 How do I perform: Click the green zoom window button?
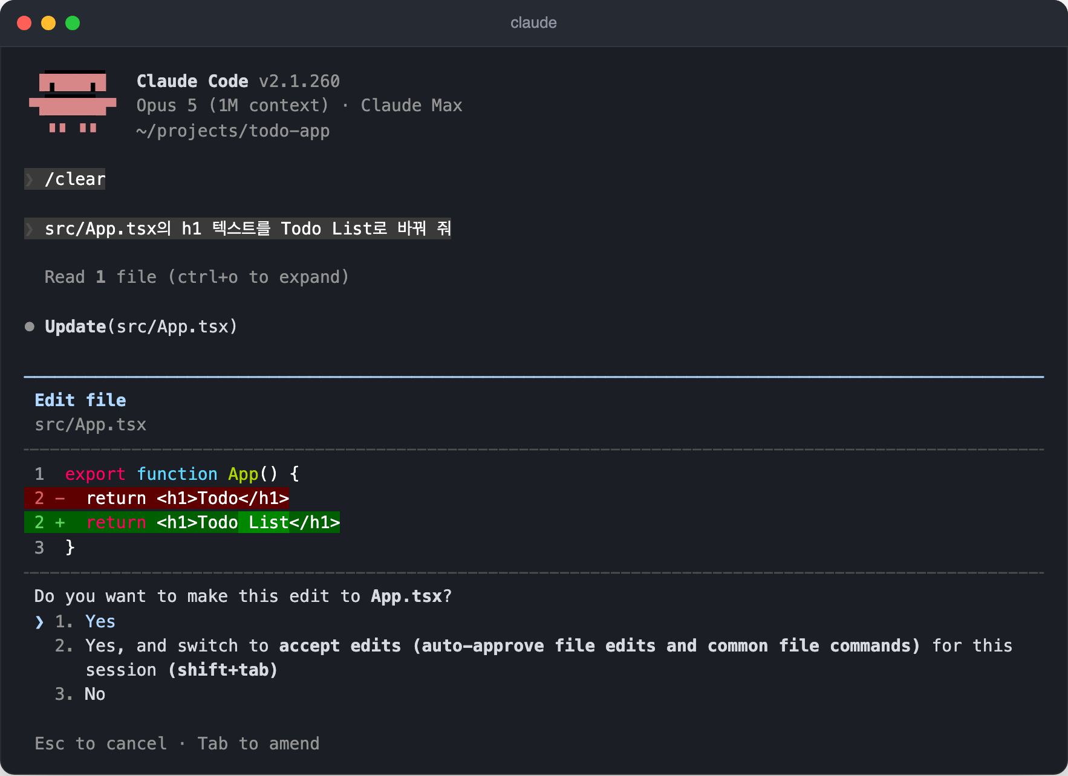pyautogui.click(x=73, y=23)
